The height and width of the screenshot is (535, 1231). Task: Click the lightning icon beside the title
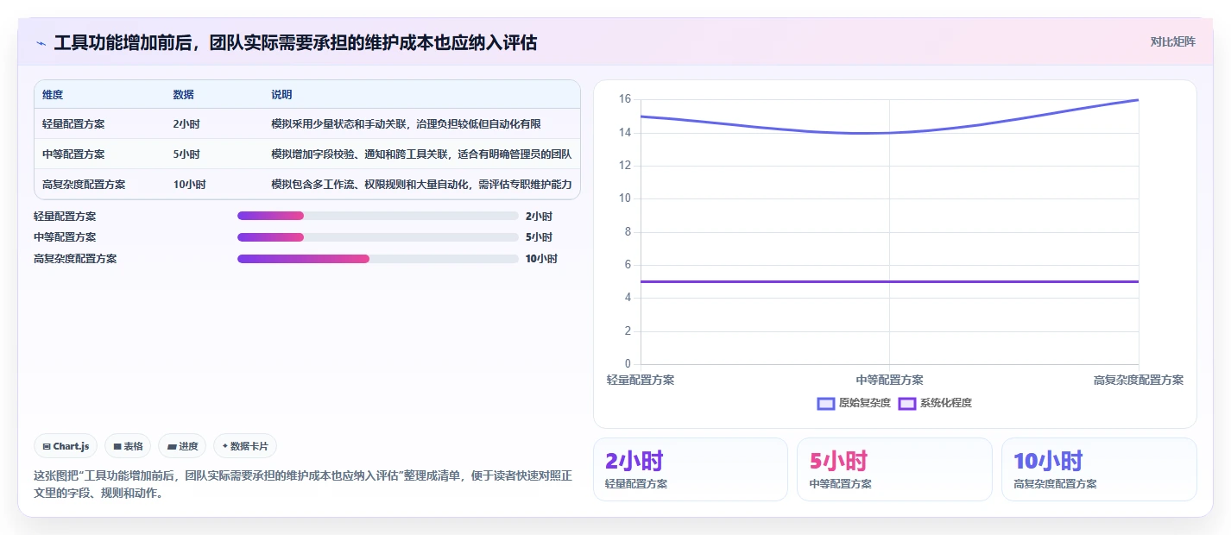point(41,42)
